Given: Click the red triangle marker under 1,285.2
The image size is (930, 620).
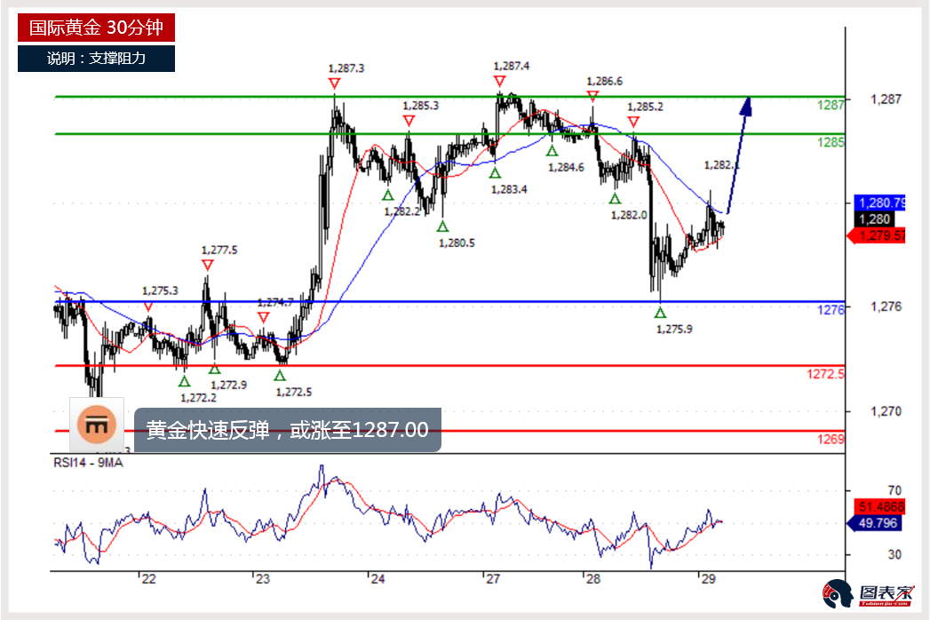Looking at the screenshot, I should point(633,123).
